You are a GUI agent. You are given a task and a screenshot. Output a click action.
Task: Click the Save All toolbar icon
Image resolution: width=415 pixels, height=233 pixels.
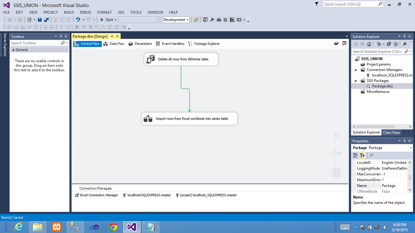[46, 20]
